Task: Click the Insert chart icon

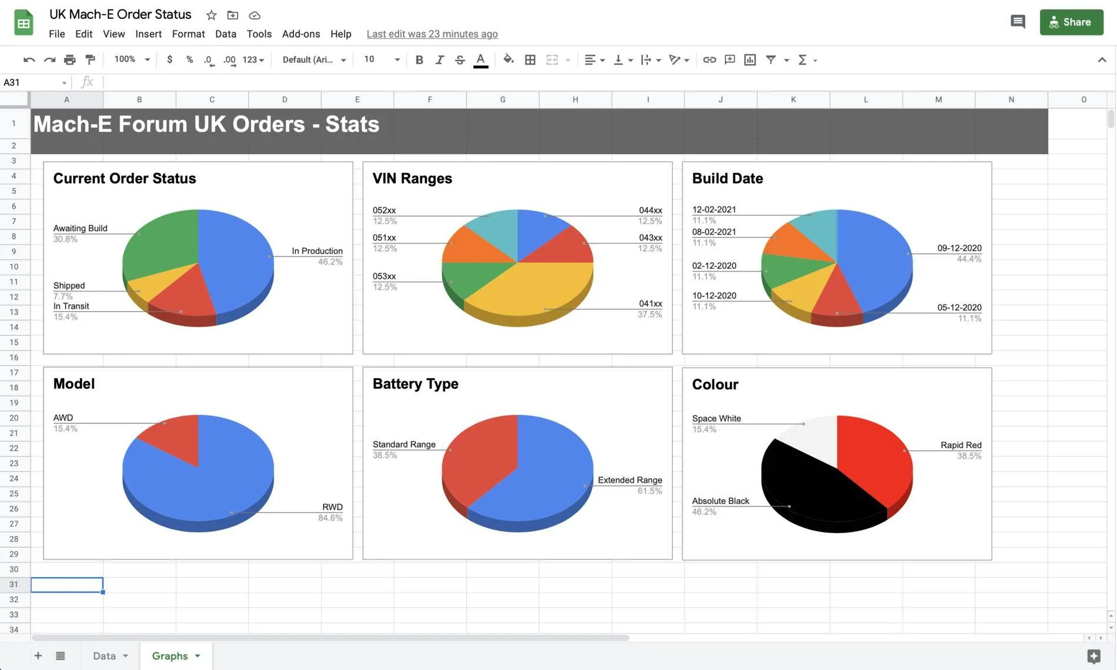Action: pyautogui.click(x=750, y=59)
